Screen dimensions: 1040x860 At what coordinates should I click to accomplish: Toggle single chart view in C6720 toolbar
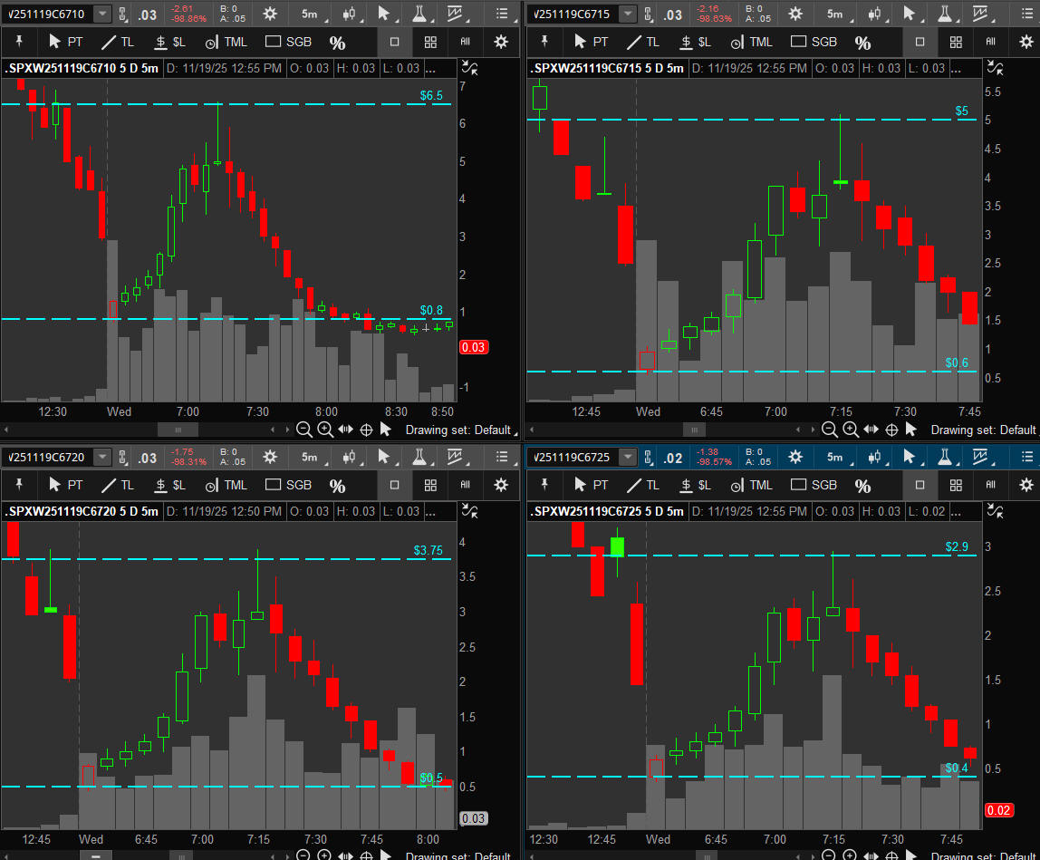click(x=394, y=486)
